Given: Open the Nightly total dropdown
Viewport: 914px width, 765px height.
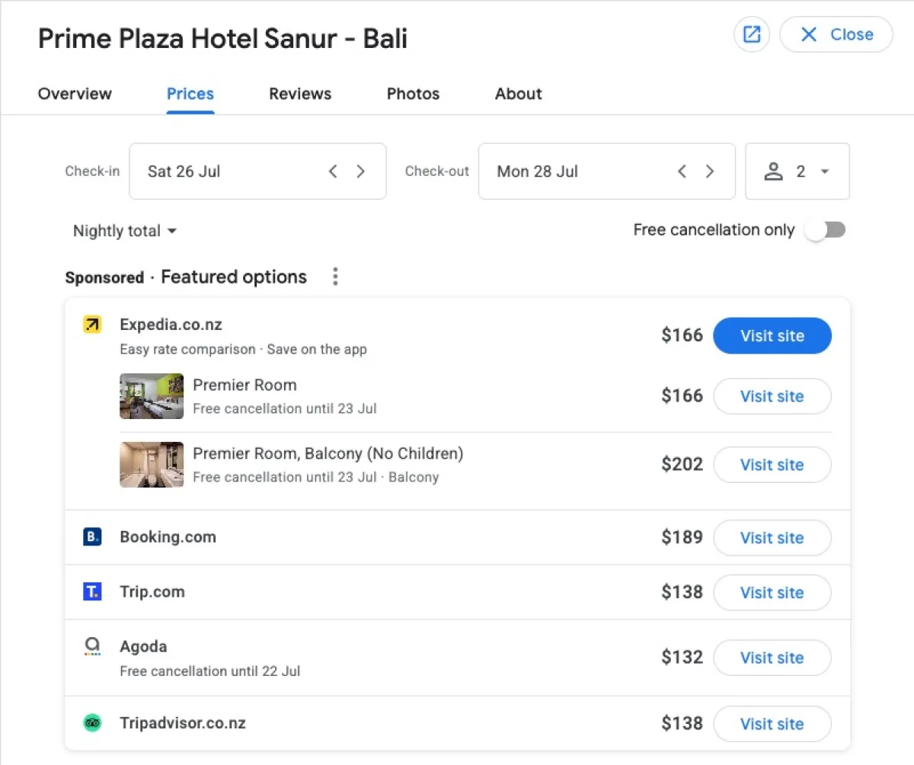Looking at the screenshot, I should 124,230.
